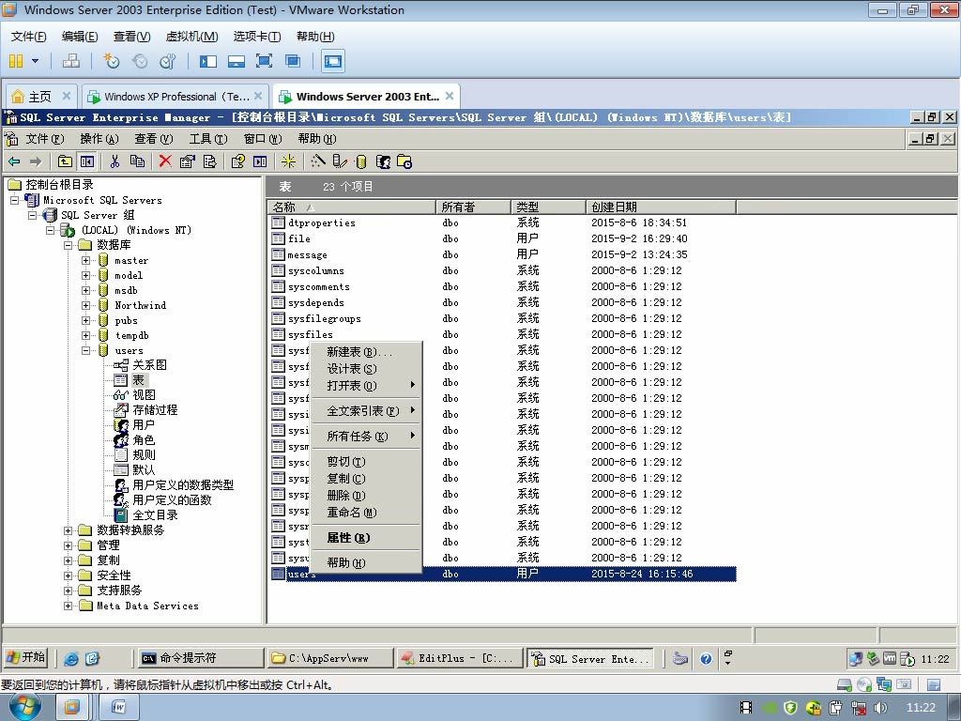This screenshot has height=721, width=961.
Task: Select the 存储过程 node under users
Action: pos(155,409)
